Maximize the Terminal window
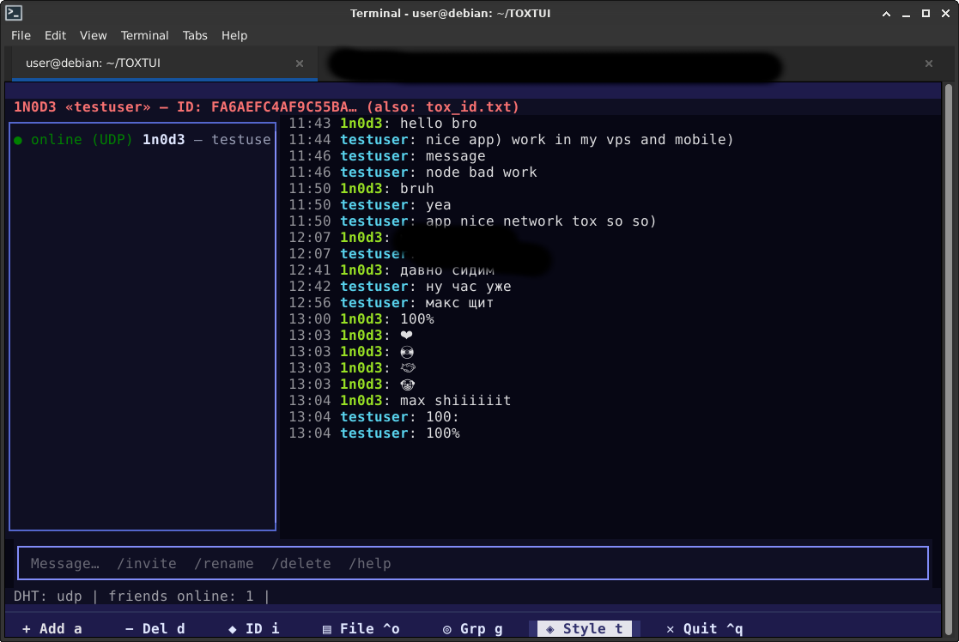Screen dimensions: 959x642 point(926,14)
